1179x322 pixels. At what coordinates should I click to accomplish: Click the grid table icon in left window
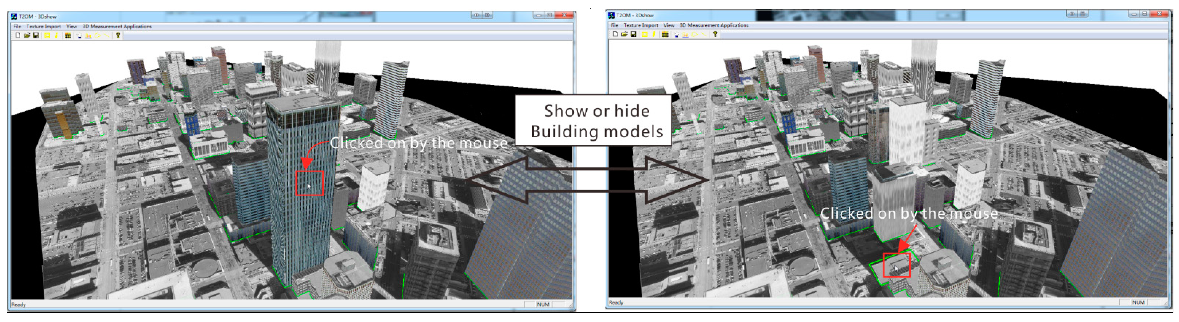point(68,35)
